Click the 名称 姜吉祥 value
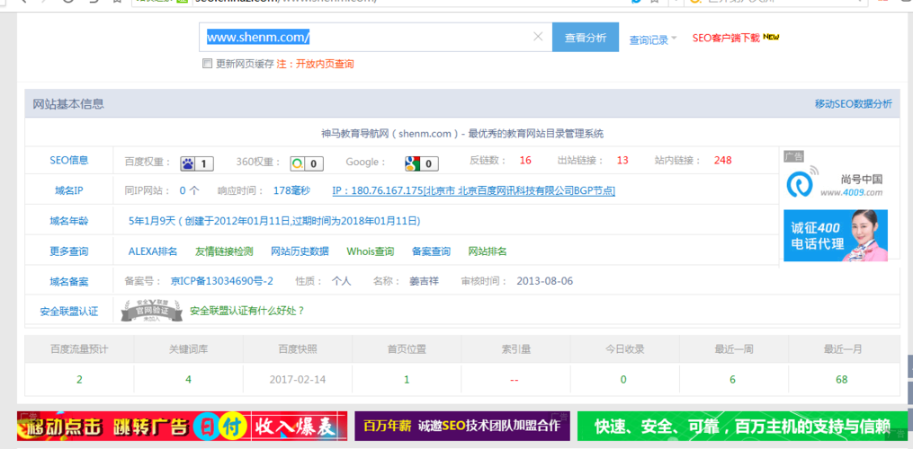The image size is (913, 449). (424, 281)
